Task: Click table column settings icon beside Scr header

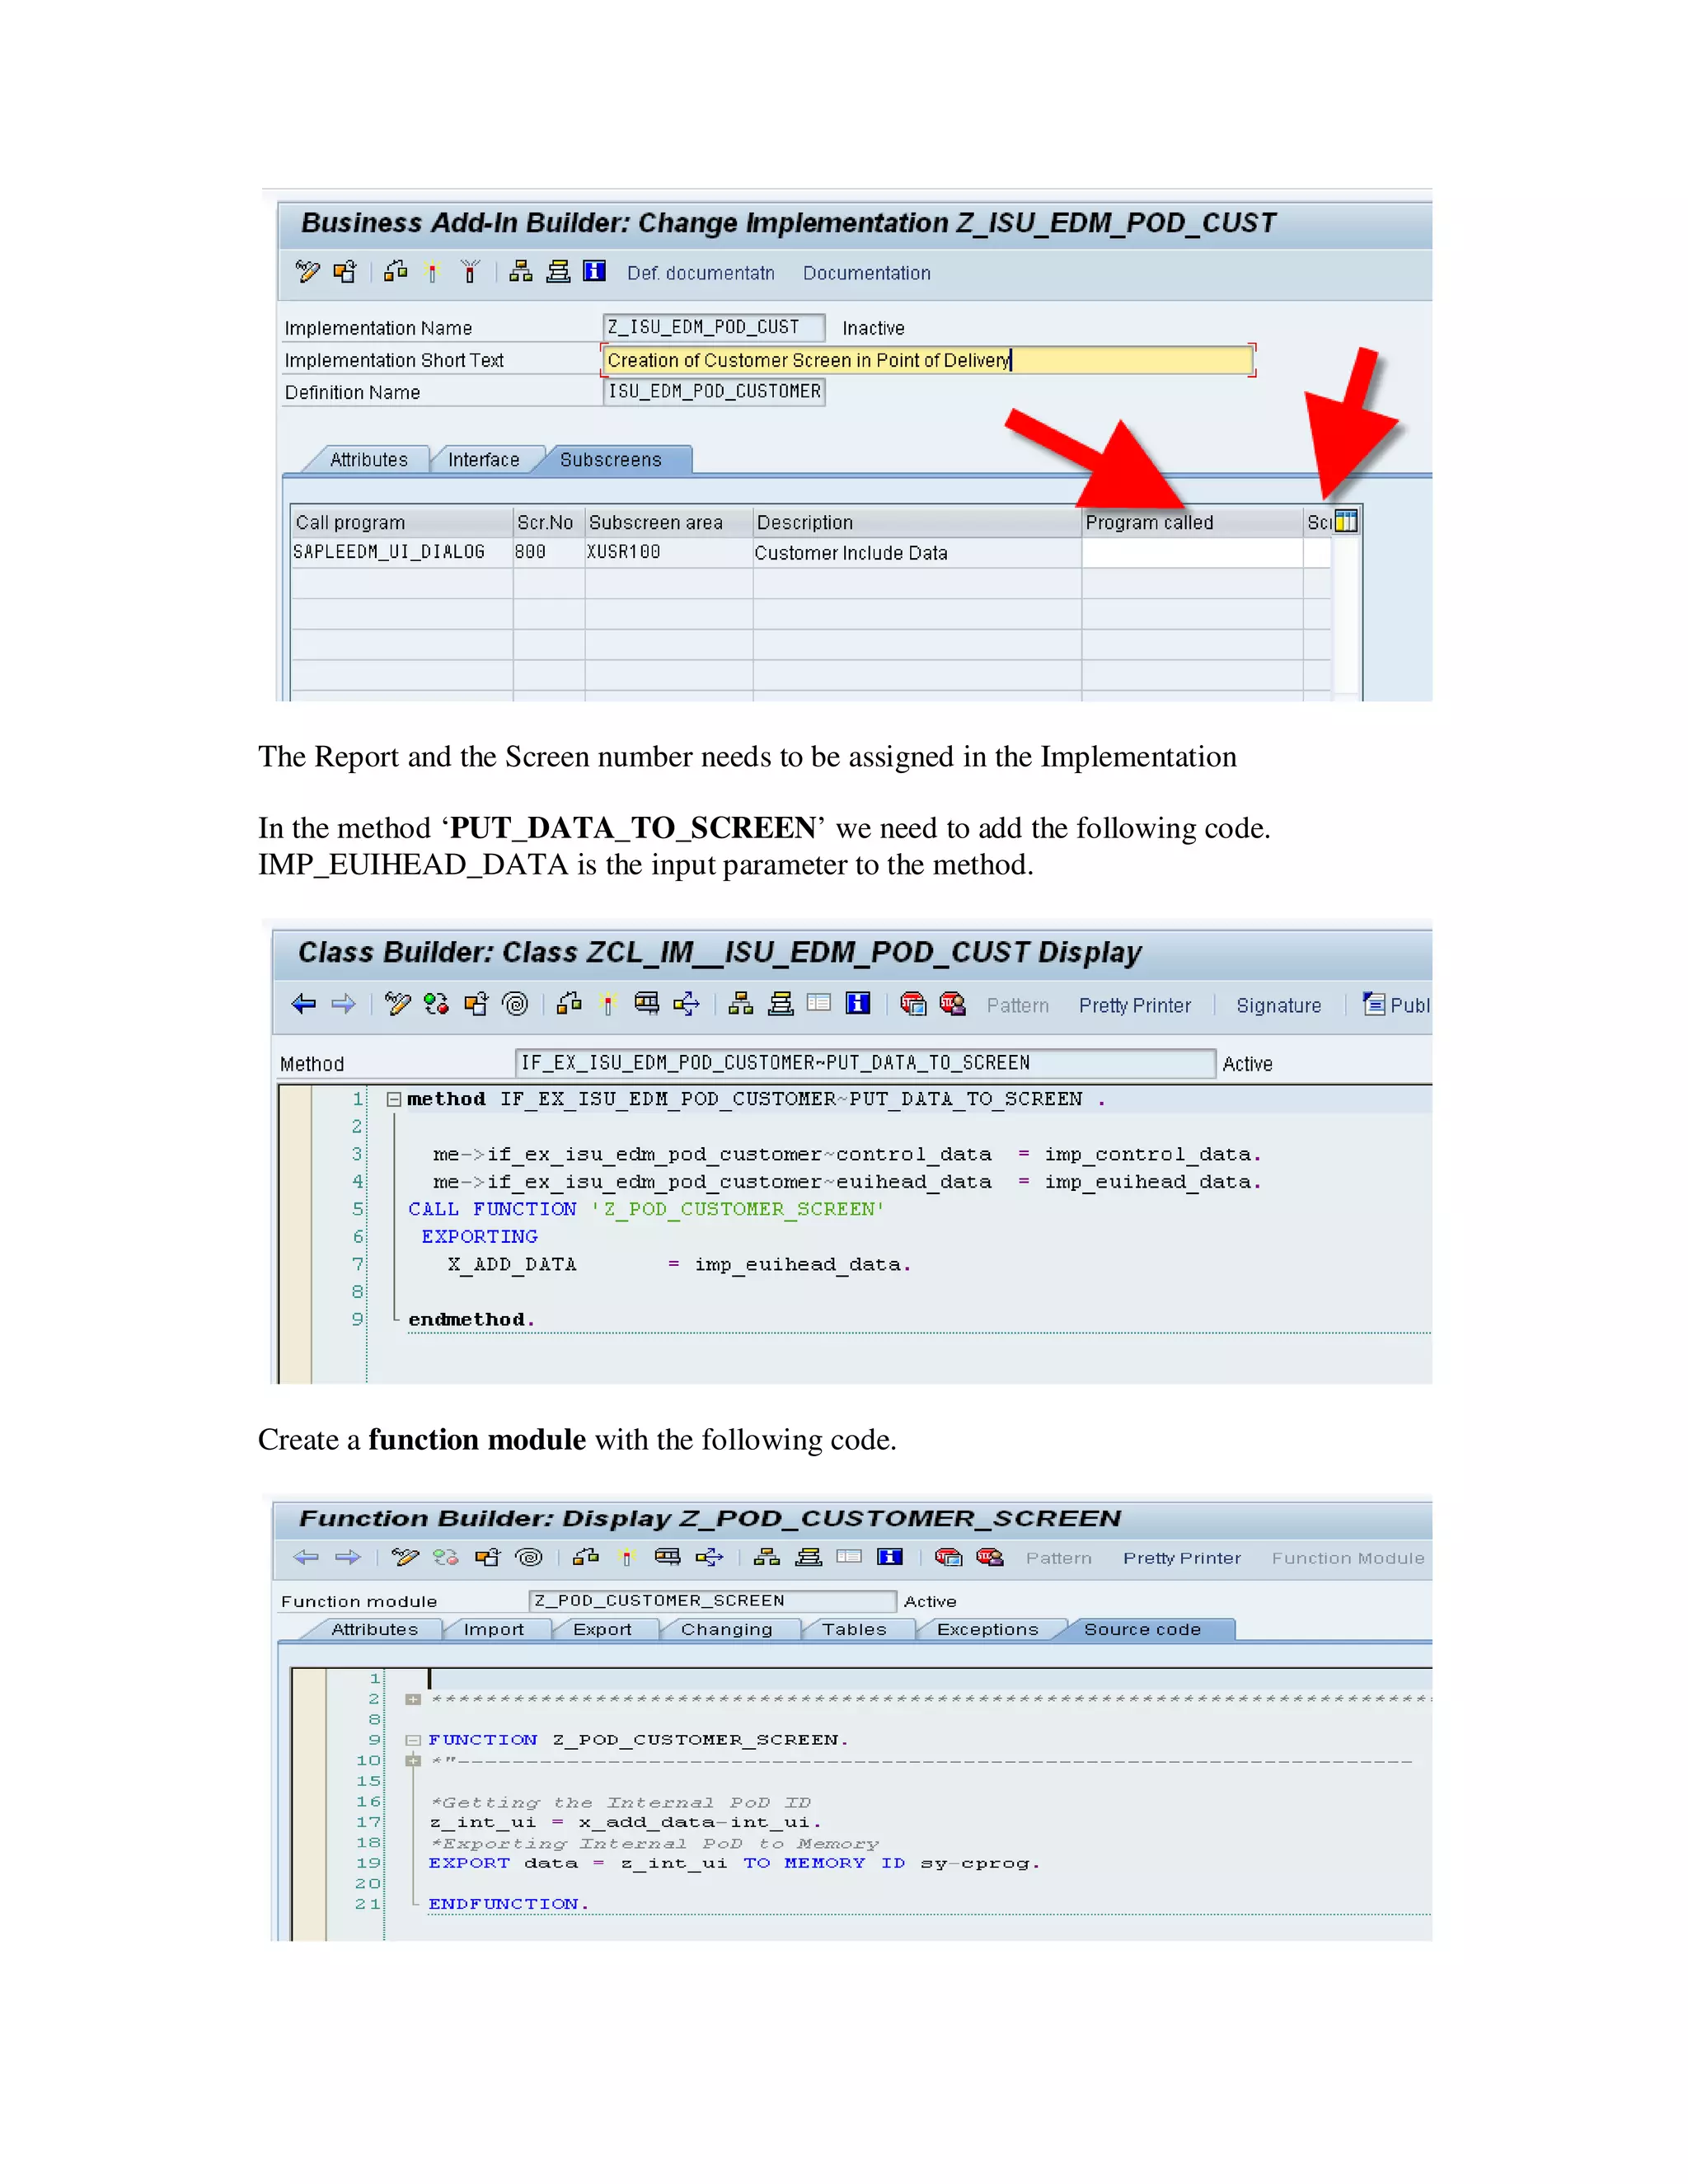Action: (x=1346, y=521)
